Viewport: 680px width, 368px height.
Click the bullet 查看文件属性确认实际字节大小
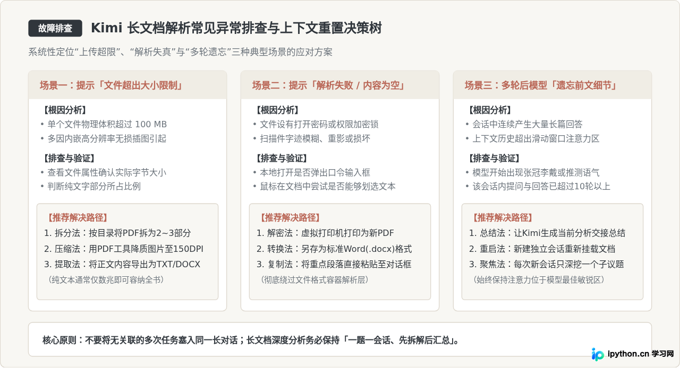[104, 172]
